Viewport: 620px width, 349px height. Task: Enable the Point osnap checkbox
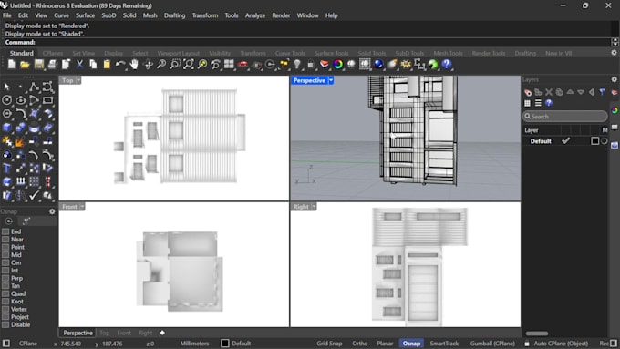(5, 247)
